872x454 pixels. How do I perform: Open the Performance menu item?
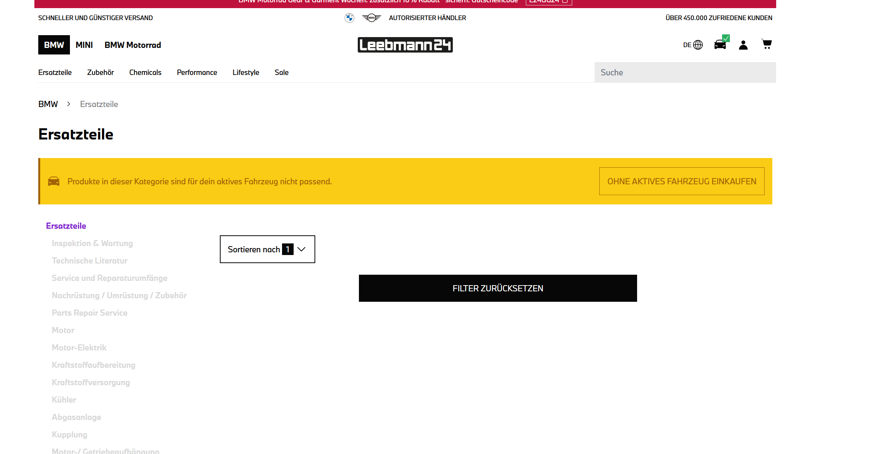pos(197,72)
